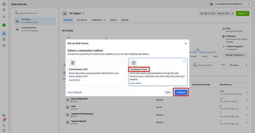Open the hamburger menu in sidebar
Image resolution: width=255 pixels, height=133 pixels.
click(x=4, y=10)
